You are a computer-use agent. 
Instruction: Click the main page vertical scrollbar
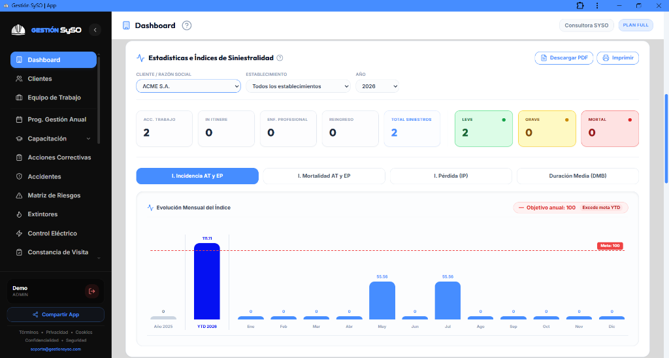tap(666, 138)
